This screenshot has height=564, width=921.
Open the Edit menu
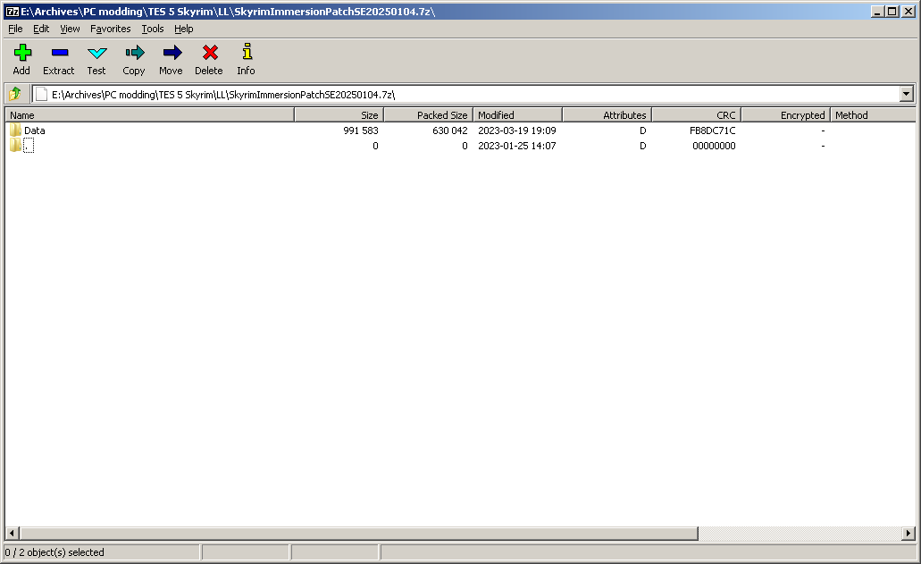click(41, 29)
